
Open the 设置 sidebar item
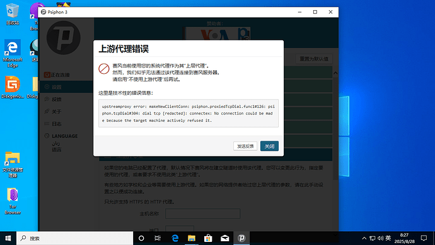coord(66,87)
